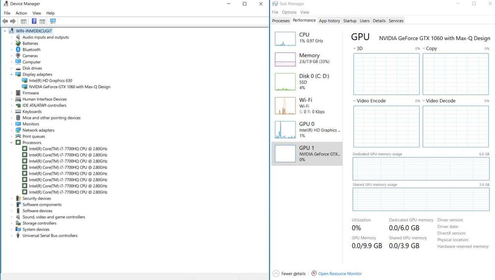This screenshot has height=280, width=495.
Task: Select the Memory performance entry
Action: [x=307, y=59]
